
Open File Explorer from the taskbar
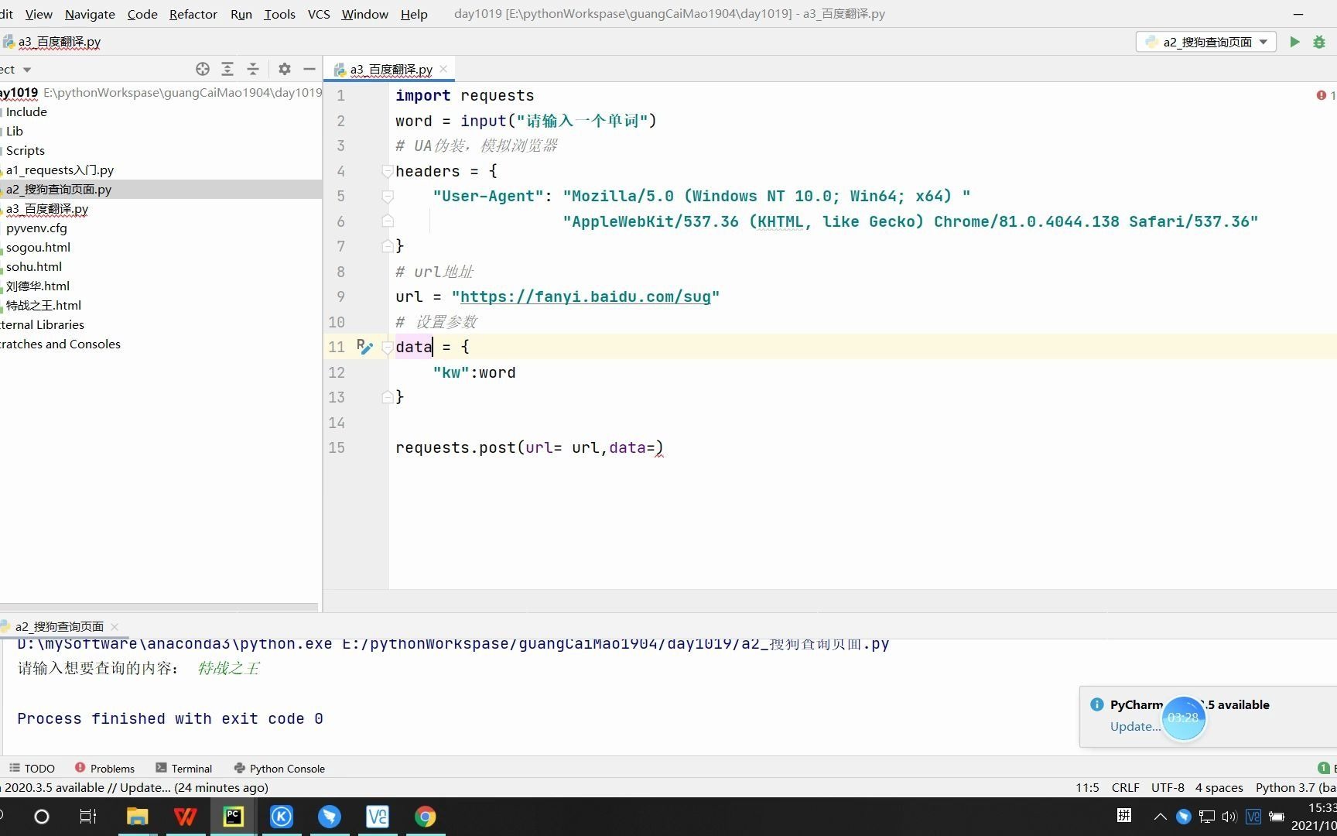(137, 817)
